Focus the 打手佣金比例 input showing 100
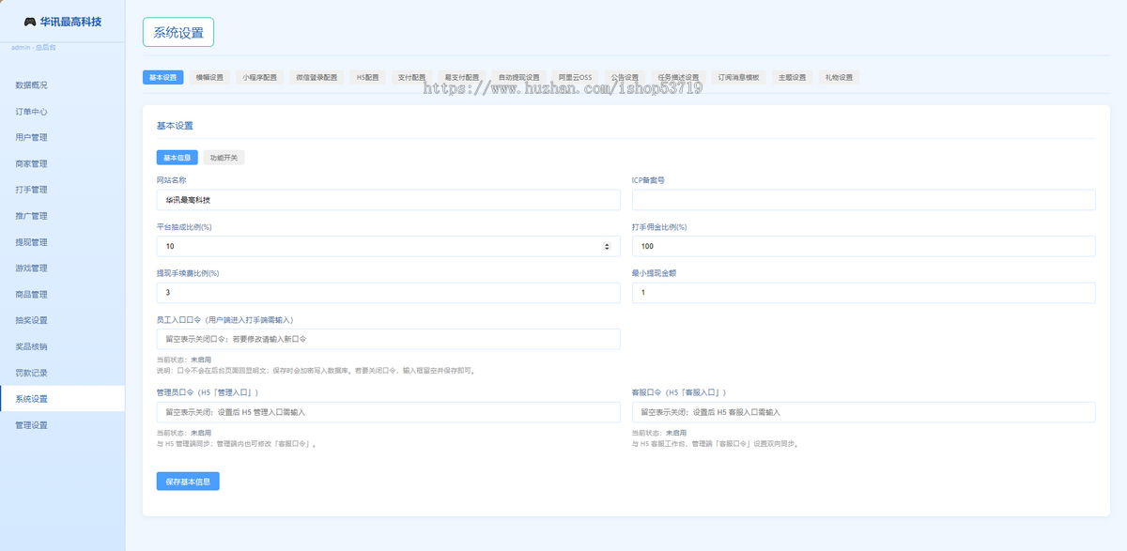Image resolution: width=1127 pixels, height=551 pixels. point(864,246)
